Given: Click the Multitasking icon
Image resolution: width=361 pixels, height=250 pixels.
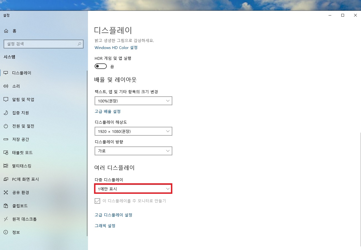Looking at the screenshot, I should (x=6, y=166).
